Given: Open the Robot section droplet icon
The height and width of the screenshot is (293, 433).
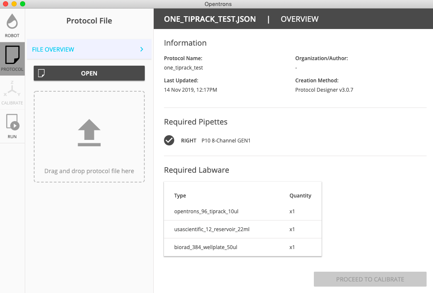Looking at the screenshot, I should [x=12, y=21].
